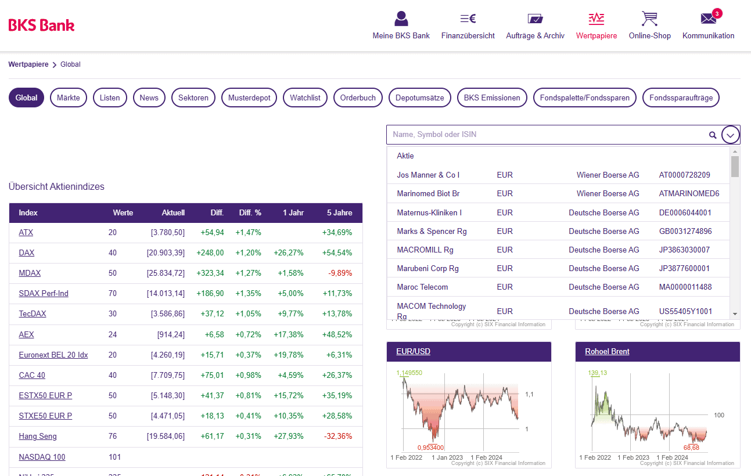Open Online-Shop cart icon

[649, 19]
